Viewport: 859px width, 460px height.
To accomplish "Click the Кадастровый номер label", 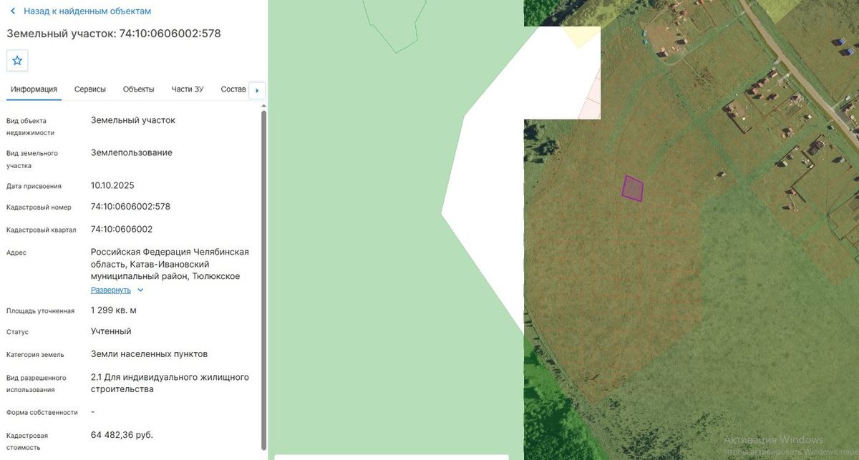I will pos(39,207).
